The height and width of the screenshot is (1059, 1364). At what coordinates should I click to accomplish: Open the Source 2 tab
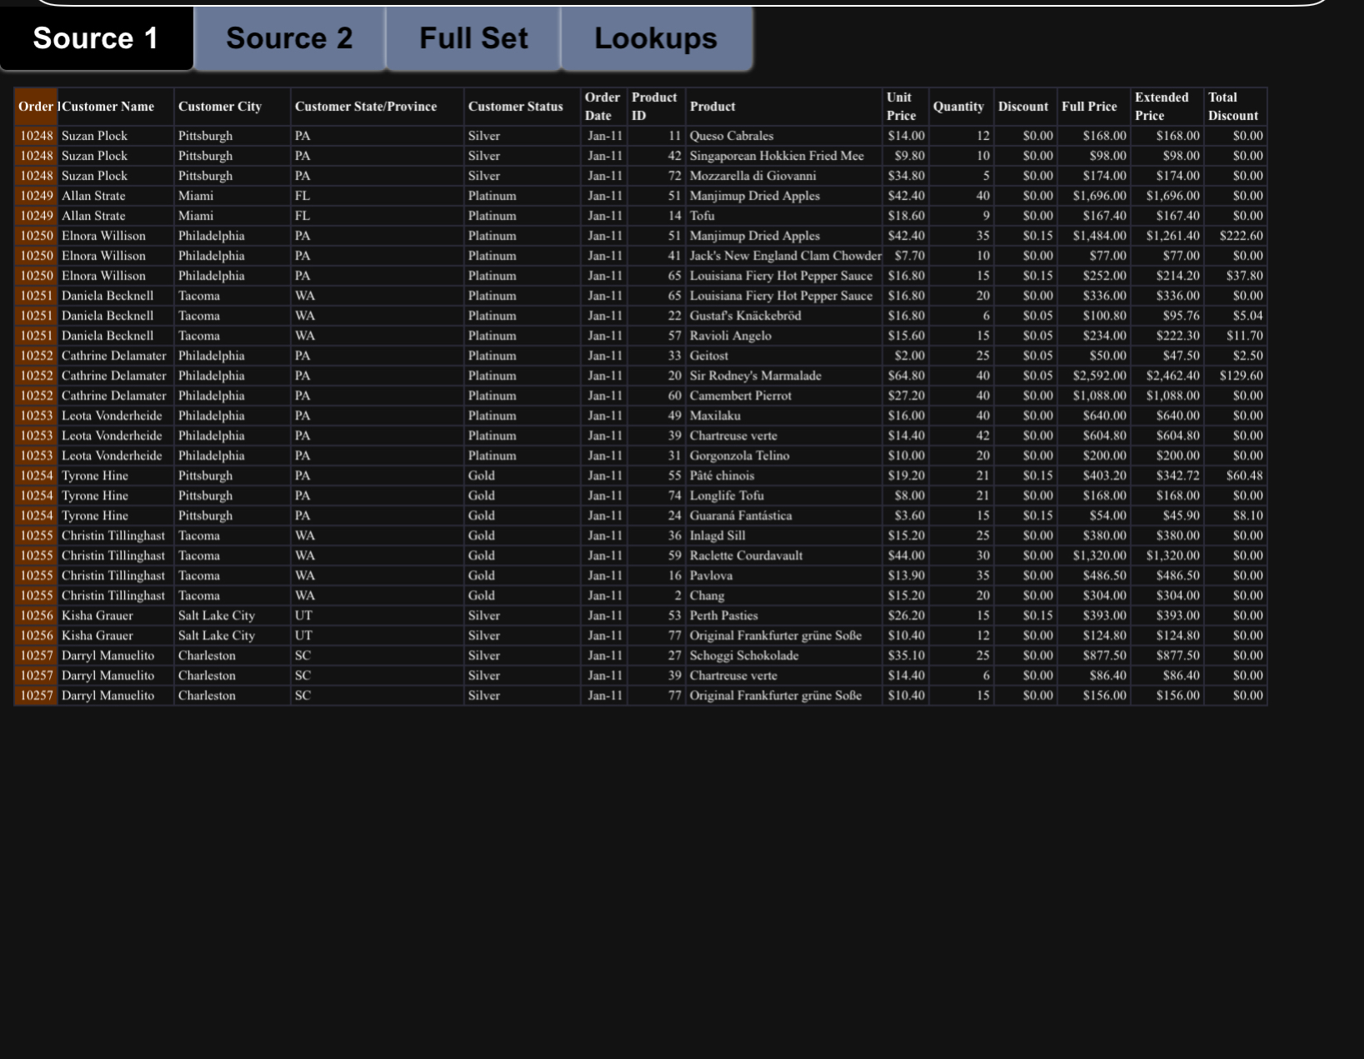pyautogui.click(x=289, y=38)
